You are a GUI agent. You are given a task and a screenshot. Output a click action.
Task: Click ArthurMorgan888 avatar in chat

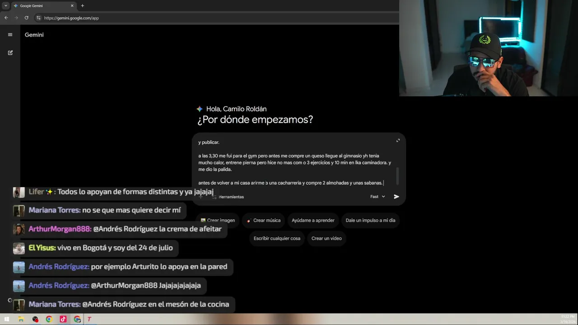(x=19, y=229)
